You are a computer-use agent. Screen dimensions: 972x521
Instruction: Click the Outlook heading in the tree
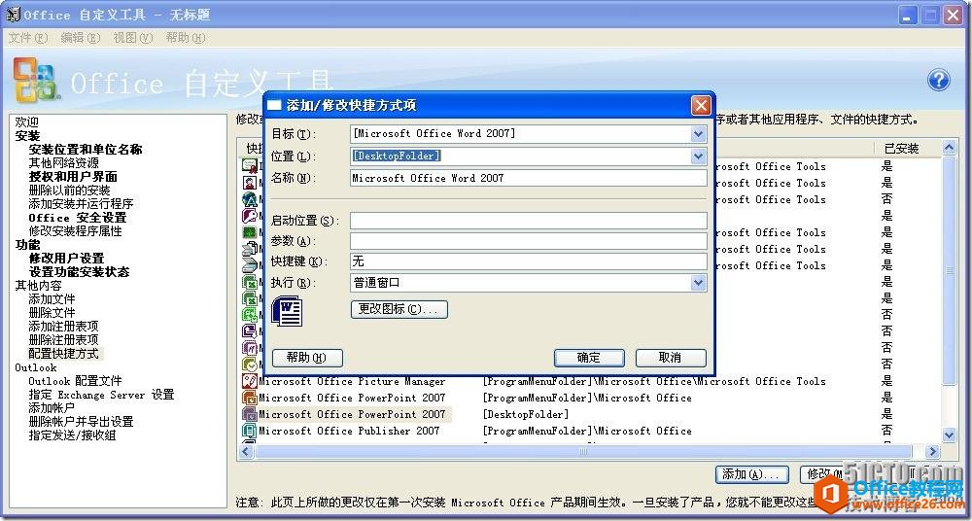pyautogui.click(x=36, y=367)
